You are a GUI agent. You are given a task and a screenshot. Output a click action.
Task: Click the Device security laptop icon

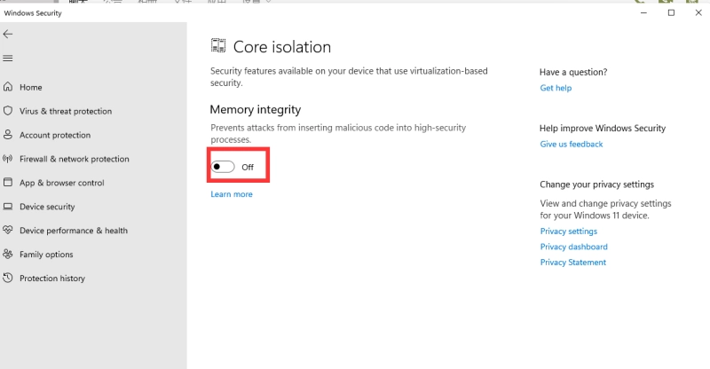coord(8,207)
